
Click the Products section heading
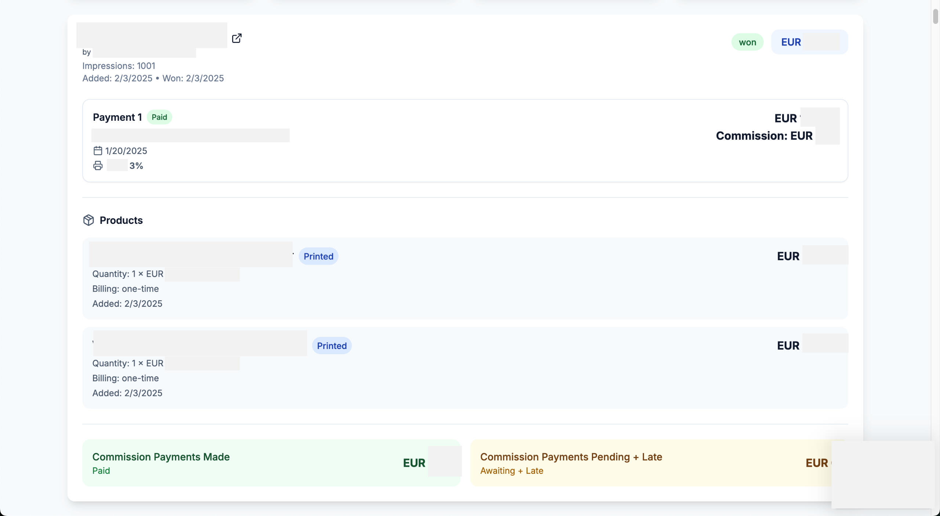click(x=121, y=220)
